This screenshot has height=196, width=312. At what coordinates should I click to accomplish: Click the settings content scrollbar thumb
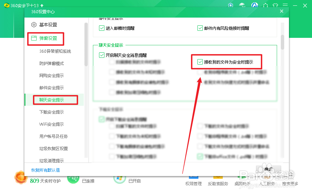tap(282, 42)
